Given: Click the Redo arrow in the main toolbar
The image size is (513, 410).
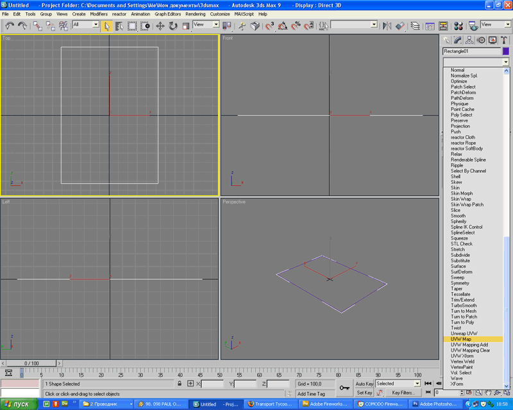Looking at the screenshot, I should point(22,26).
